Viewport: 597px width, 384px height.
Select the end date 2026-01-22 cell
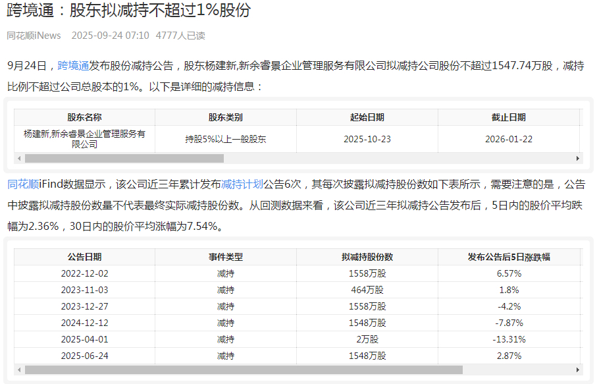(x=509, y=139)
